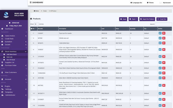Expand the Docket submenu chevron
This screenshot has height=108, width=173.
[x=26, y=45]
